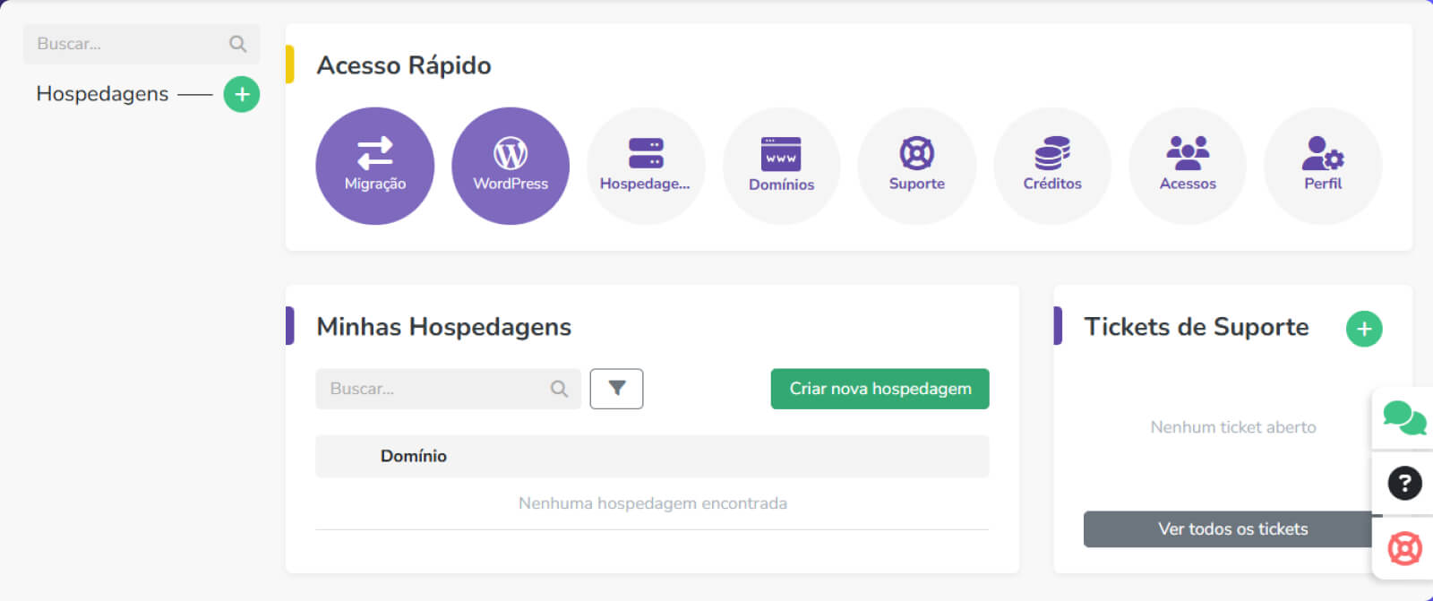Viewport: 1433px width, 601px height.
Task: Open the green chat bubbles widget
Action: point(1403,417)
